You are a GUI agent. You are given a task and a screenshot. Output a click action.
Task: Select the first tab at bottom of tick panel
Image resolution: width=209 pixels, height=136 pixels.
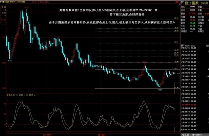(x=185, y=135)
